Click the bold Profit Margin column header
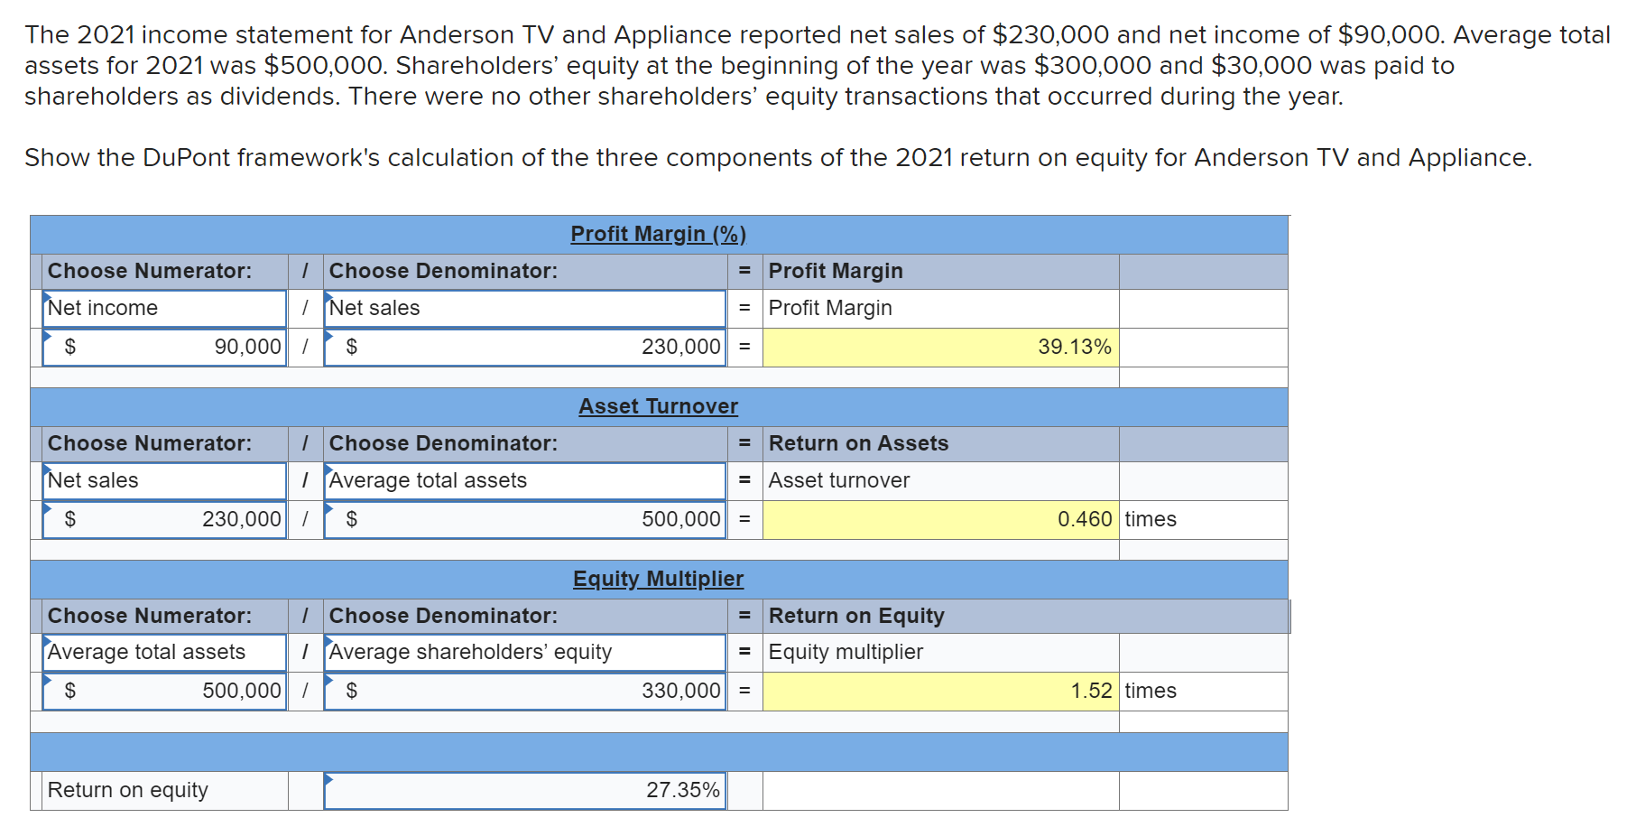The width and height of the screenshot is (1636, 827). [x=836, y=271]
